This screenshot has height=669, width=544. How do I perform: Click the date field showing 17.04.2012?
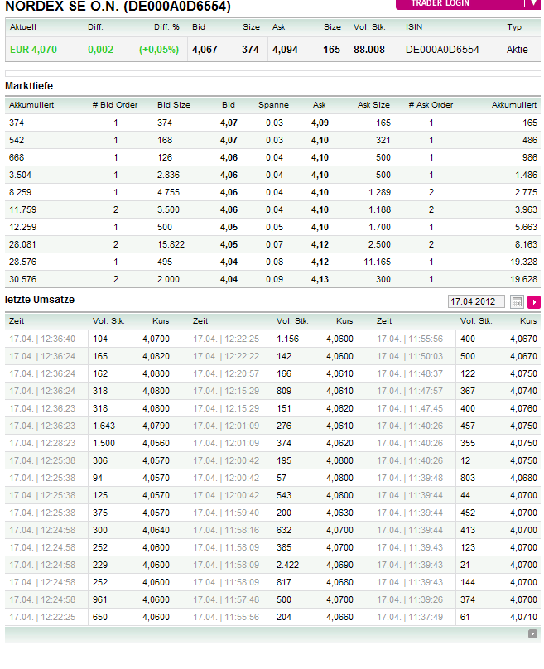click(x=476, y=302)
